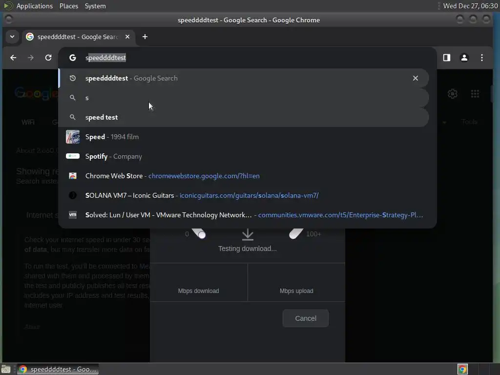
Task: Open the System menu
Action: tap(95, 6)
